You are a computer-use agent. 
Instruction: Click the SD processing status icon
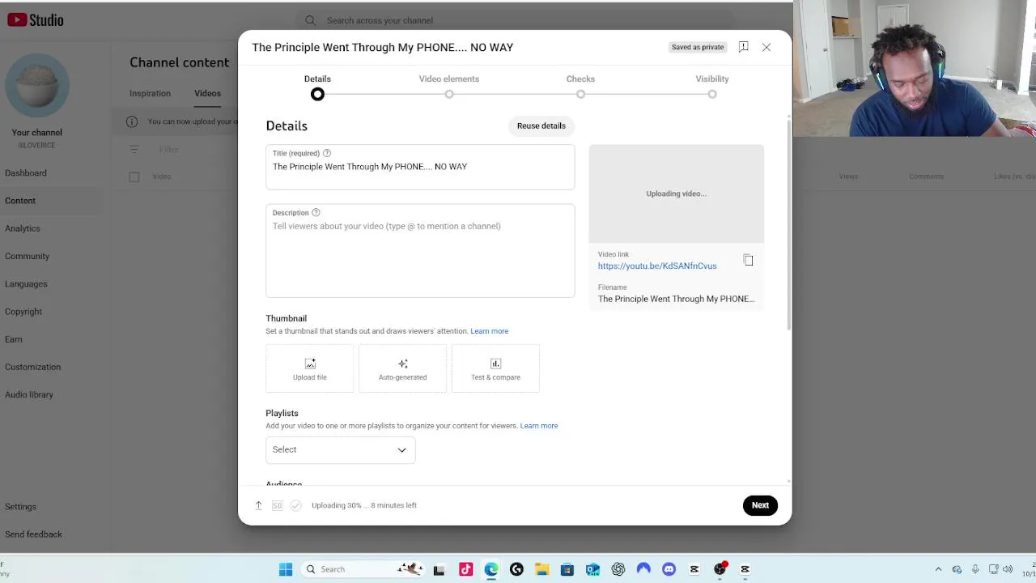point(277,505)
